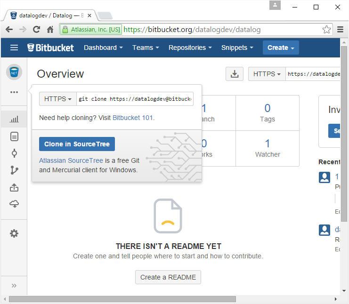Click the download repository button icon
Viewport: 349px width, 304px height.
click(x=235, y=74)
